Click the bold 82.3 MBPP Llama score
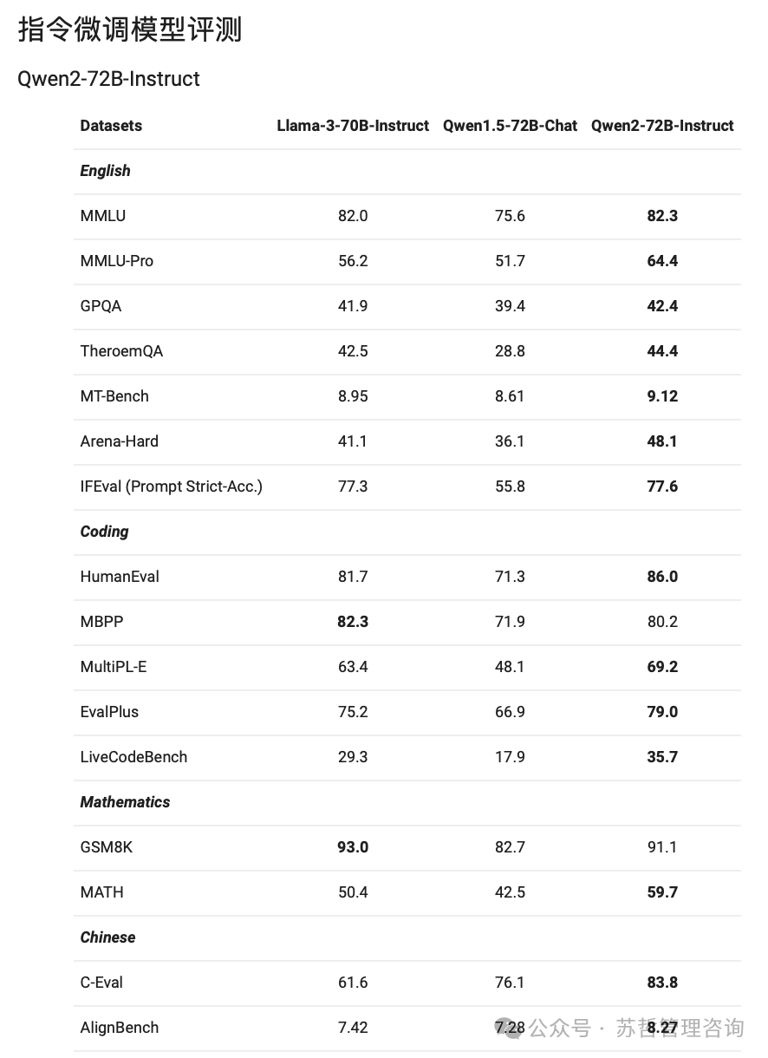768x1058 pixels. tap(353, 622)
